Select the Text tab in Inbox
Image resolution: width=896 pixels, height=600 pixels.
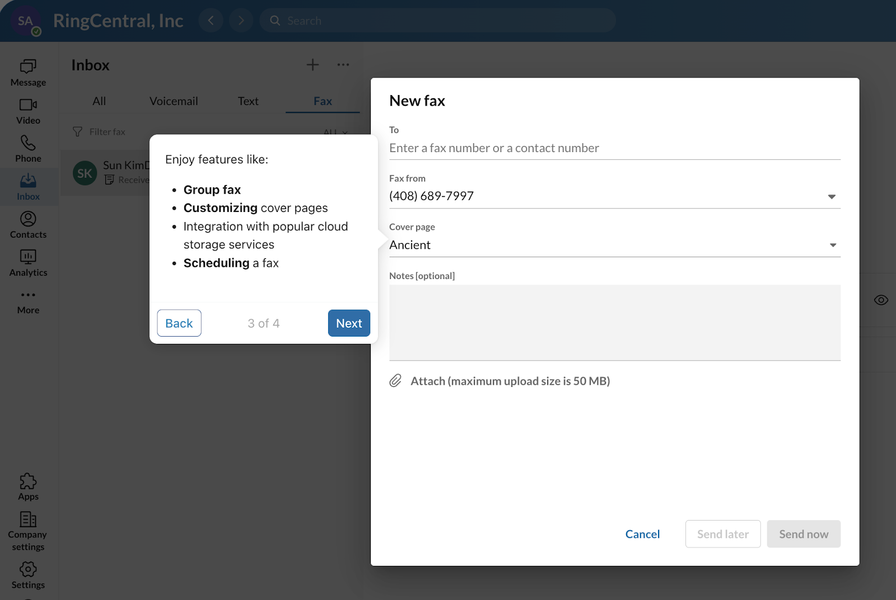pyautogui.click(x=248, y=101)
